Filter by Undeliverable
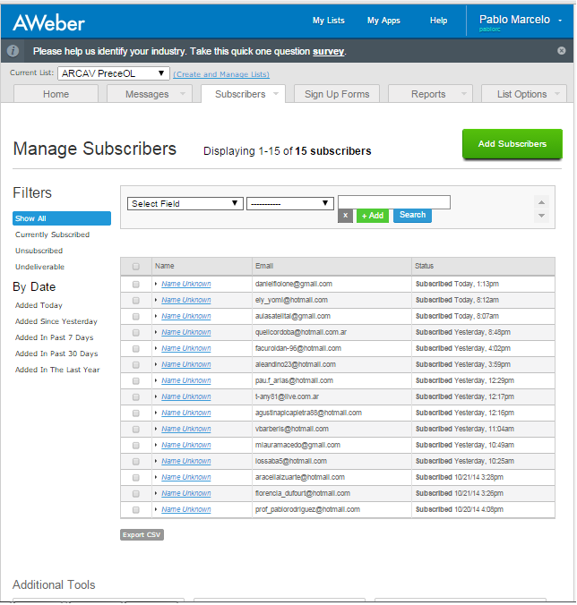 tap(39, 267)
